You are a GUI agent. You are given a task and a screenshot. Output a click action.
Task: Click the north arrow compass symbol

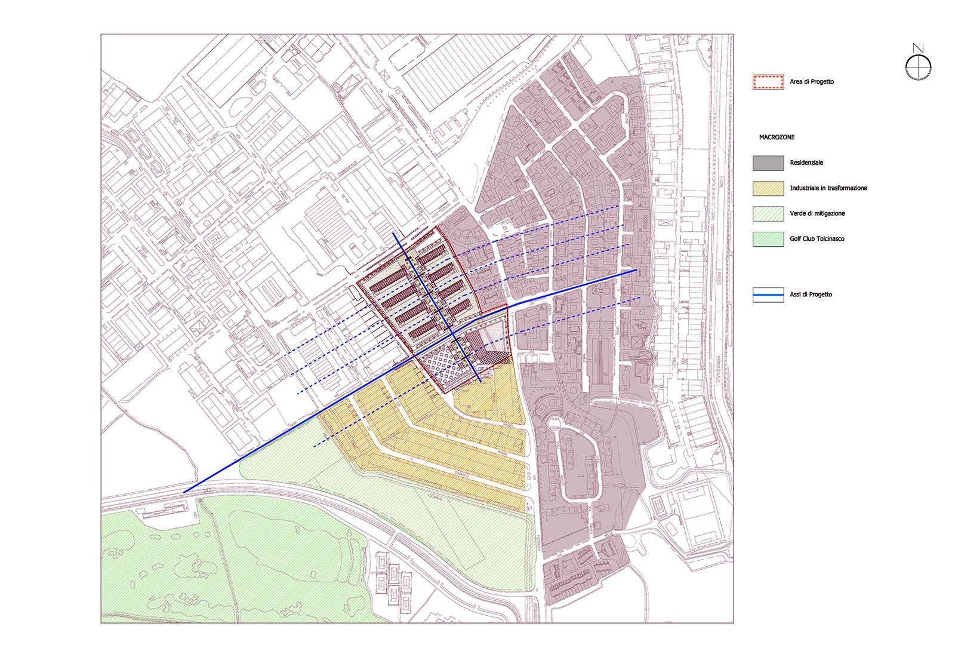coord(918,62)
